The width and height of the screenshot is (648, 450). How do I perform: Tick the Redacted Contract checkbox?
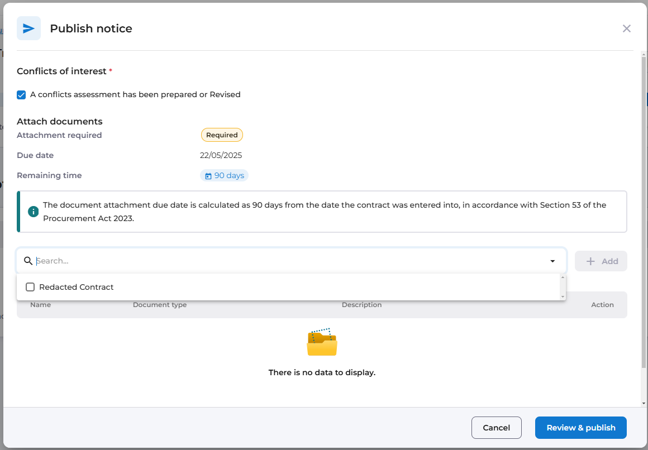(x=30, y=287)
